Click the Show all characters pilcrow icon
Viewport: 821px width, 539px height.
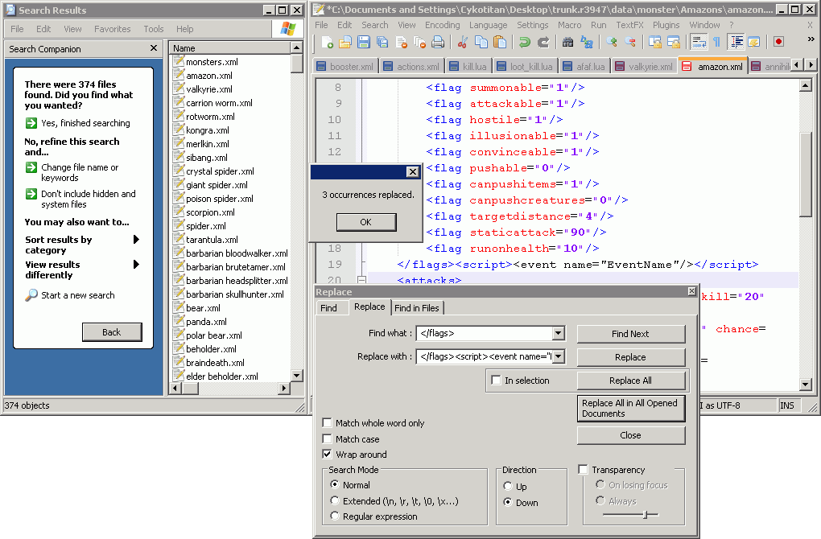tap(717, 43)
